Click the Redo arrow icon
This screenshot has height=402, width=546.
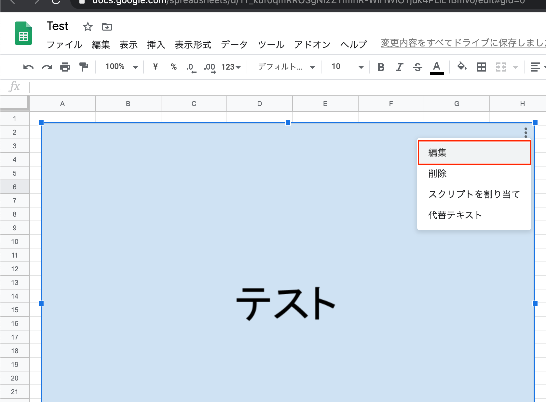(47, 67)
